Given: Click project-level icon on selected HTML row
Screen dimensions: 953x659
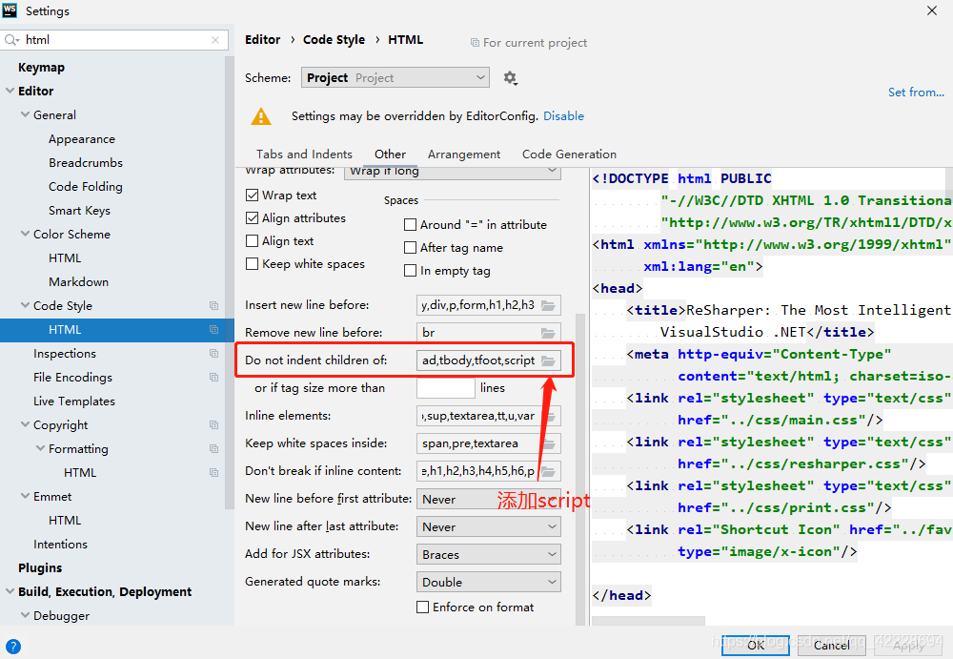Looking at the screenshot, I should tap(213, 330).
